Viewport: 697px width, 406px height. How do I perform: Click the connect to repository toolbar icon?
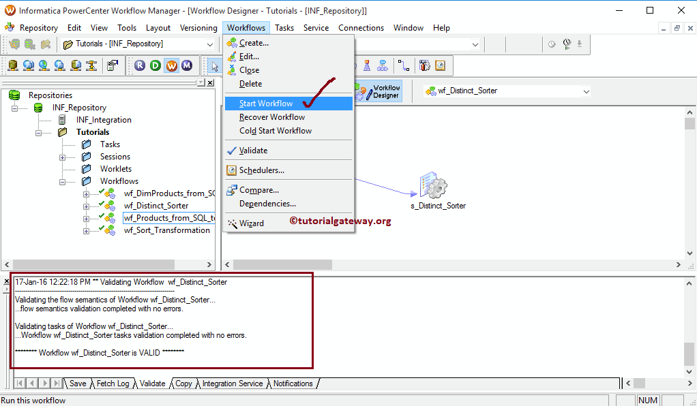click(x=14, y=46)
